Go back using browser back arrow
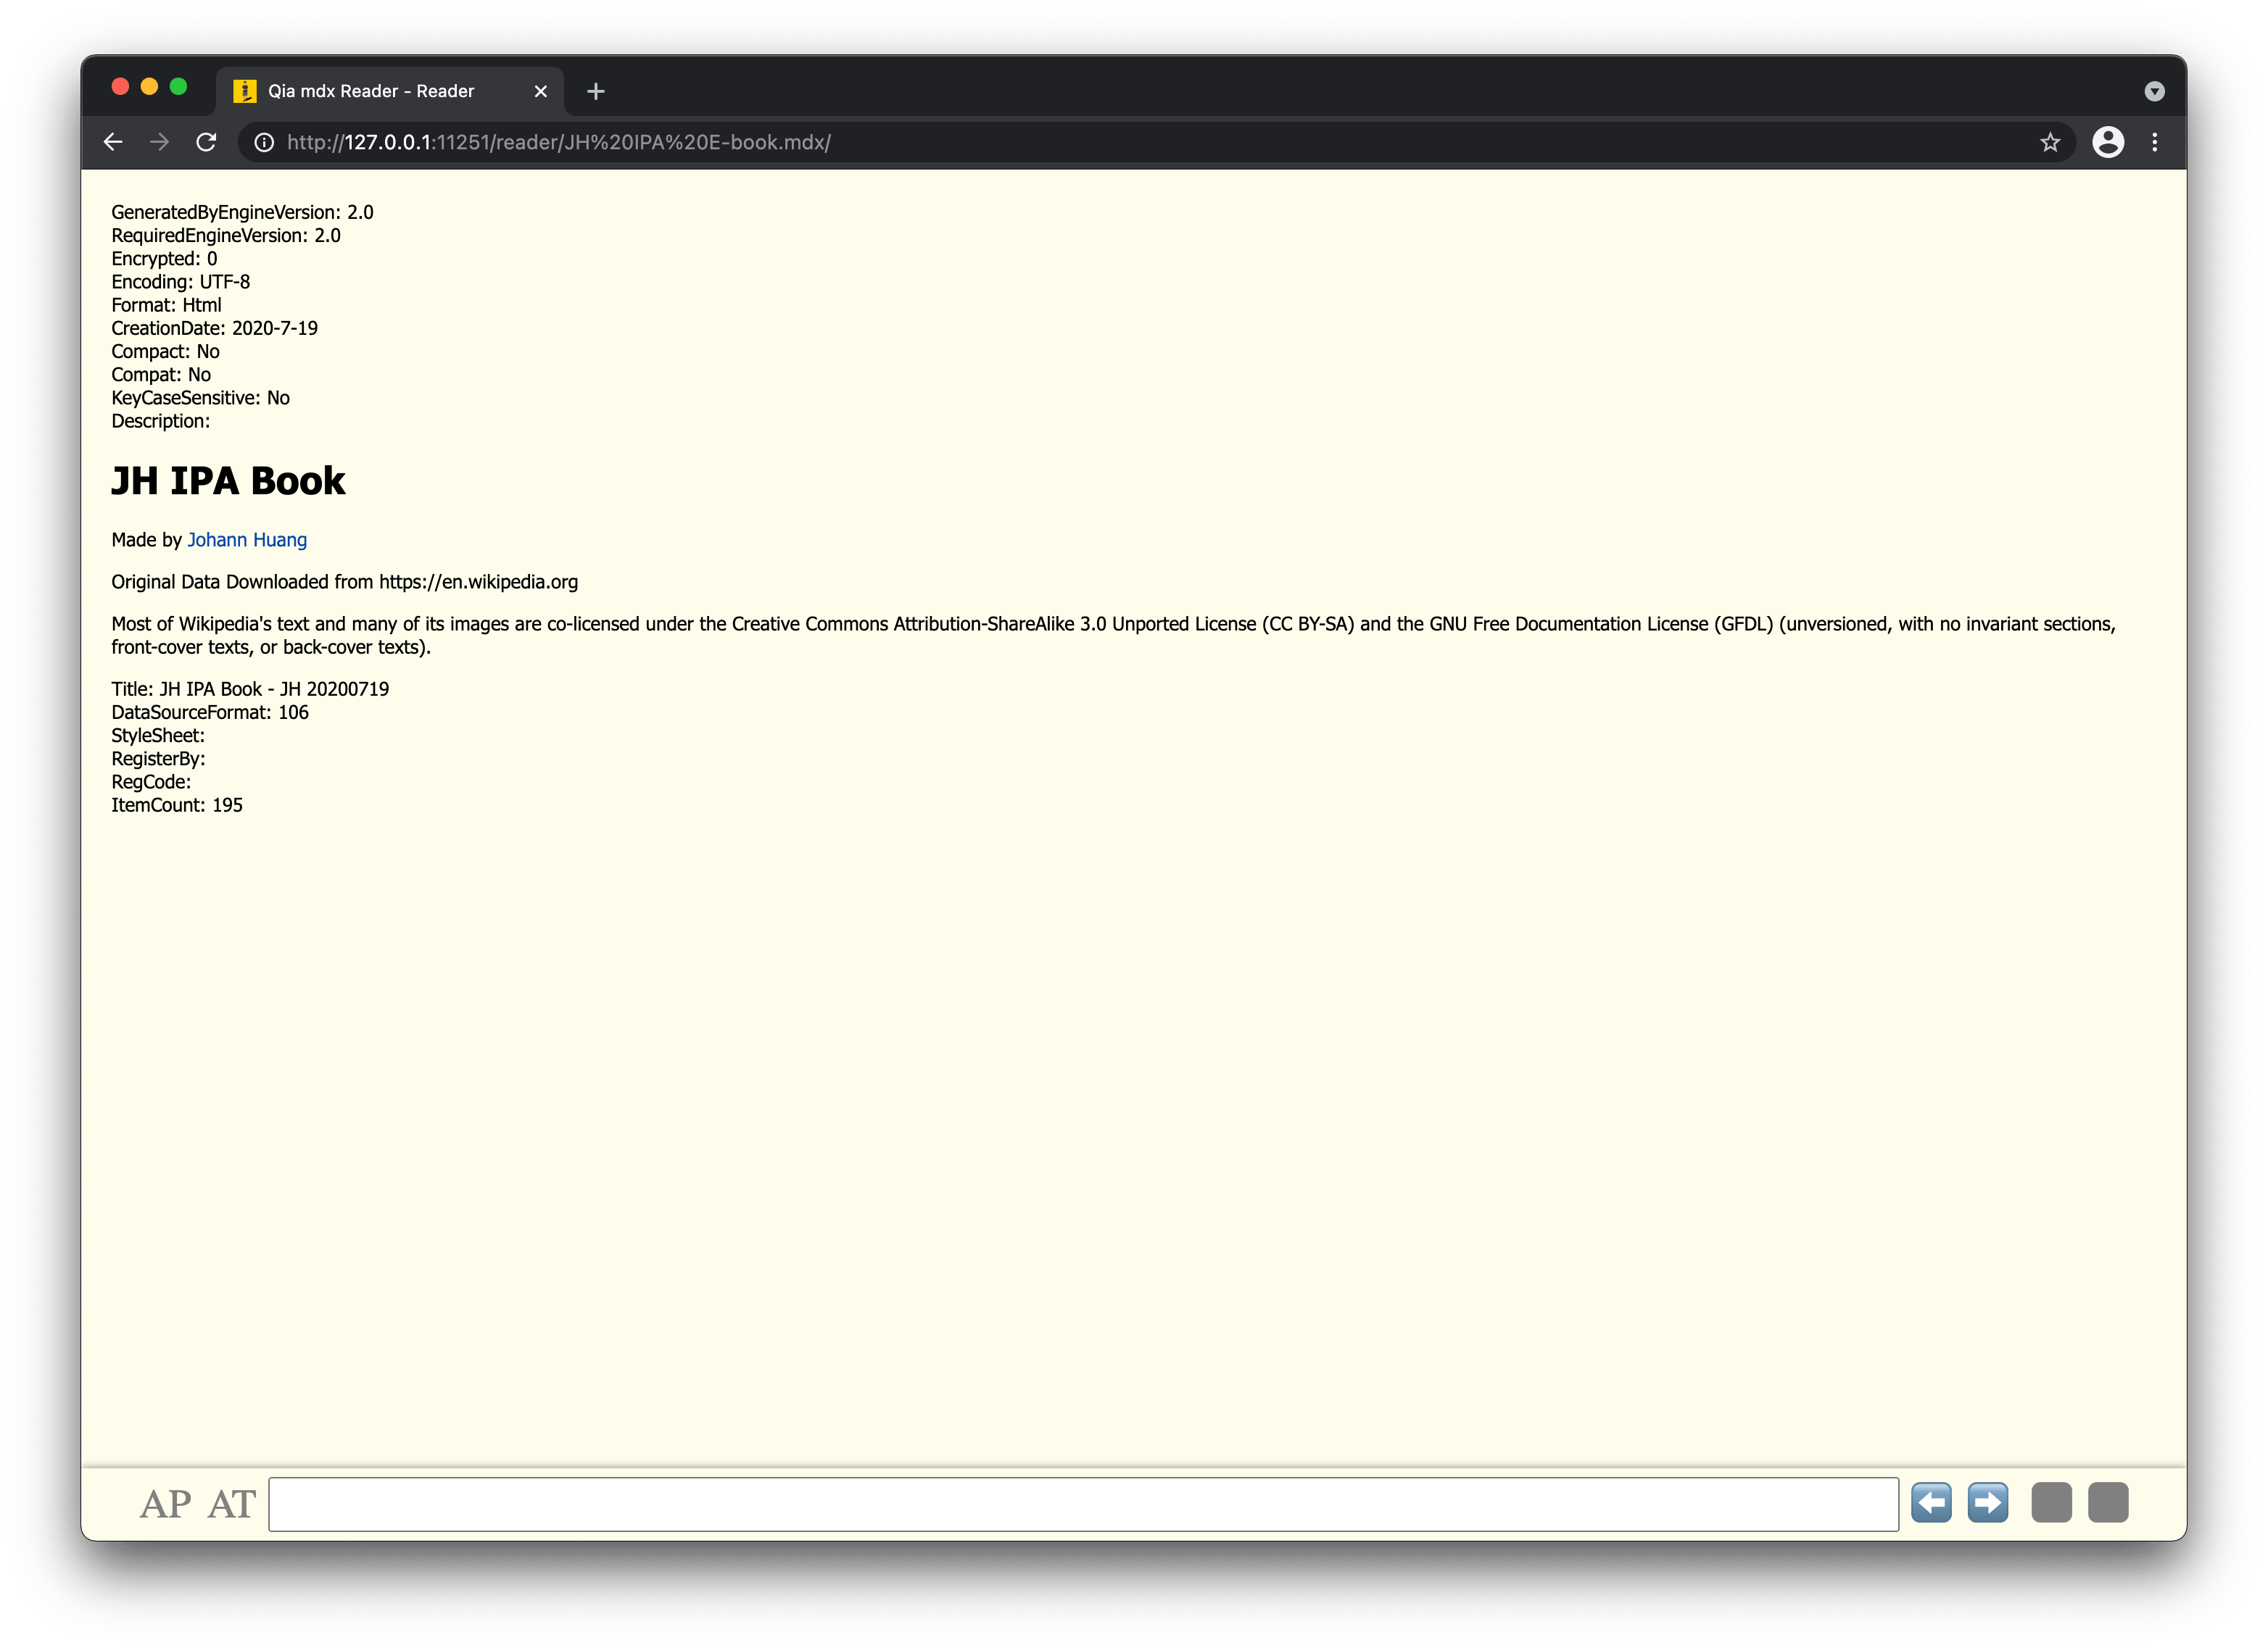Screen dimensions: 2268x1648 click(x=113, y=142)
